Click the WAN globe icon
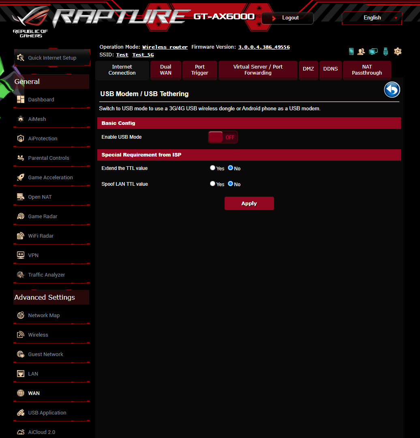The height and width of the screenshot is (438, 420). 21,393
